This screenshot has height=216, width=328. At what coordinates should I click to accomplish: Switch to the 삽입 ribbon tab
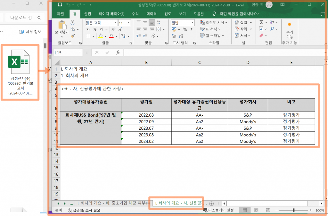88,14
